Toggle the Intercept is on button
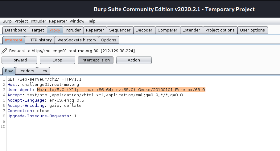 pos(96,60)
